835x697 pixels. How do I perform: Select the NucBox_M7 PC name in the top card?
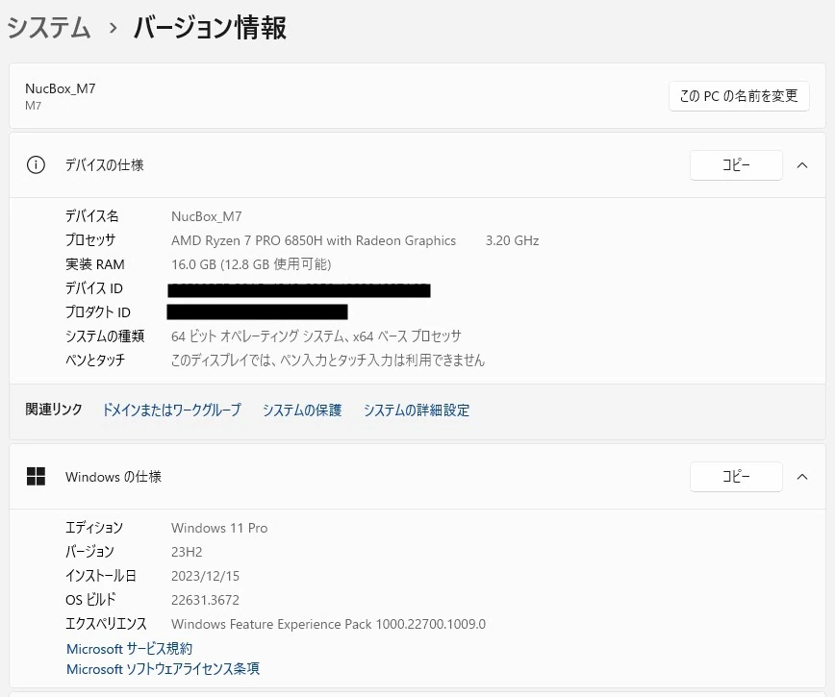tap(61, 88)
